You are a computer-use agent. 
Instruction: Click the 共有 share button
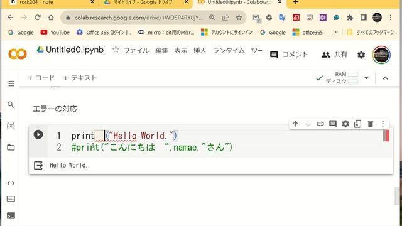pyautogui.click(x=334, y=55)
